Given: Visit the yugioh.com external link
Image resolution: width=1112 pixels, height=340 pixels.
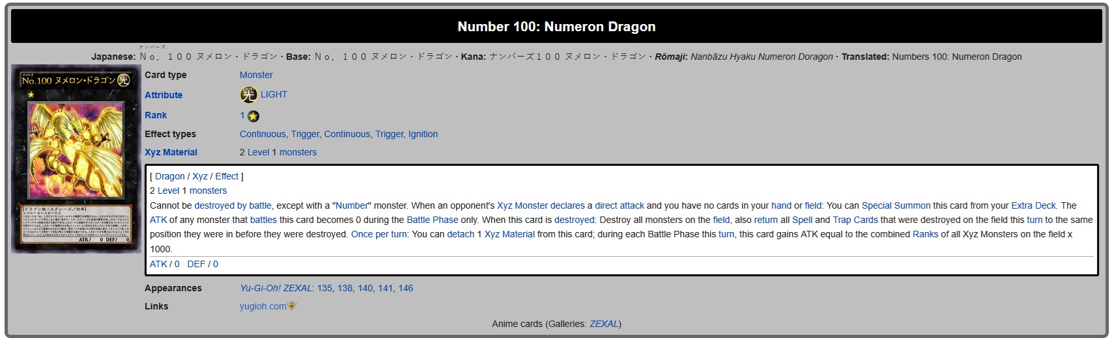Looking at the screenshot, I should (263, 306).
